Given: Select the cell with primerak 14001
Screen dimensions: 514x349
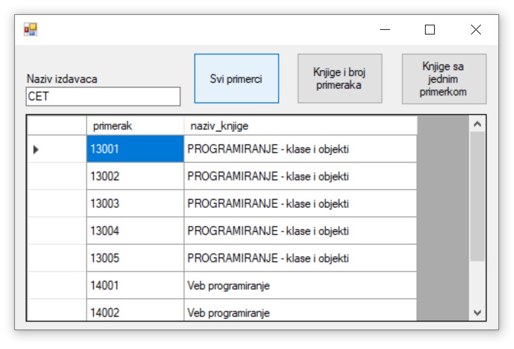Looking at the screenshot, I should [x=135, y=285].
